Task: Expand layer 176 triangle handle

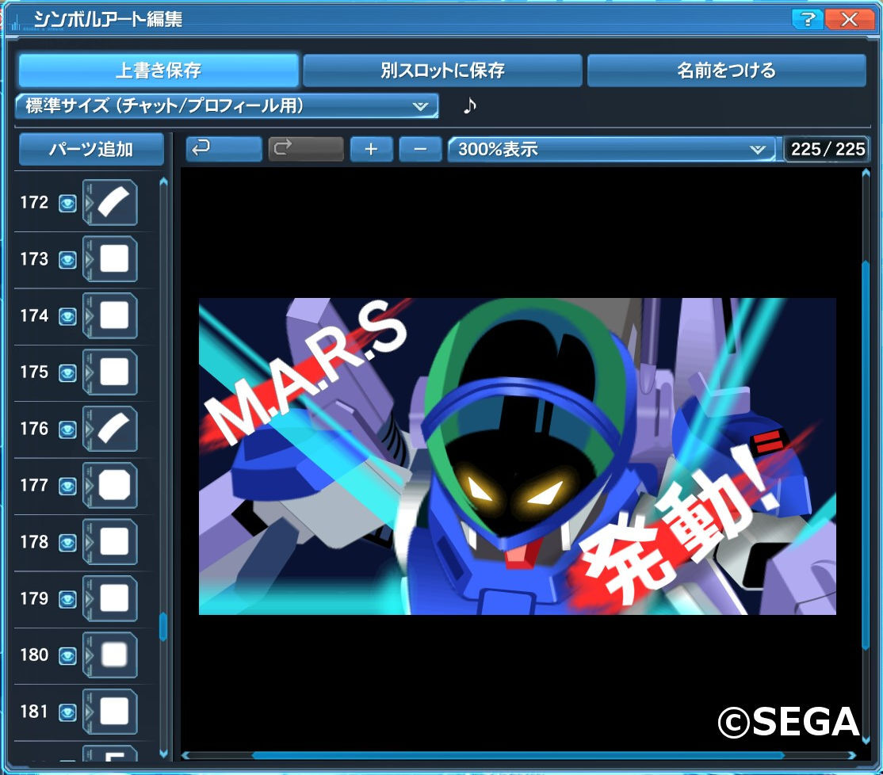Action: (x=88, y=428)
